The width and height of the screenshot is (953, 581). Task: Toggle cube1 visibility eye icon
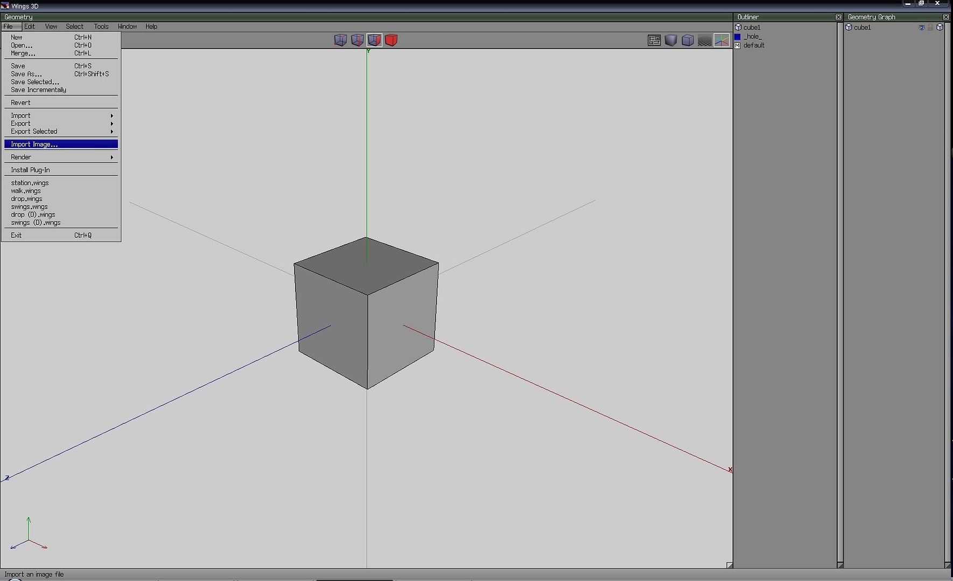[921, 27]
